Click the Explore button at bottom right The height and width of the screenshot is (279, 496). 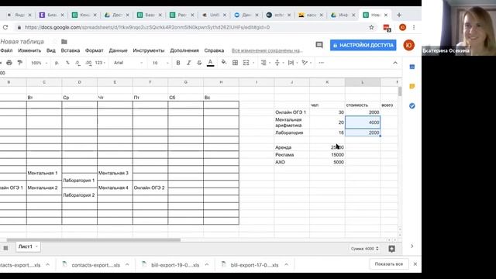point(391,249)
